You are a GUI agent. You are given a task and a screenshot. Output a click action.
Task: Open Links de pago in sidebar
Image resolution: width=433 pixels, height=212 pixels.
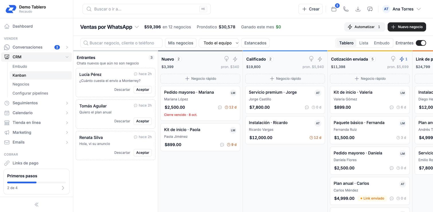36,163
